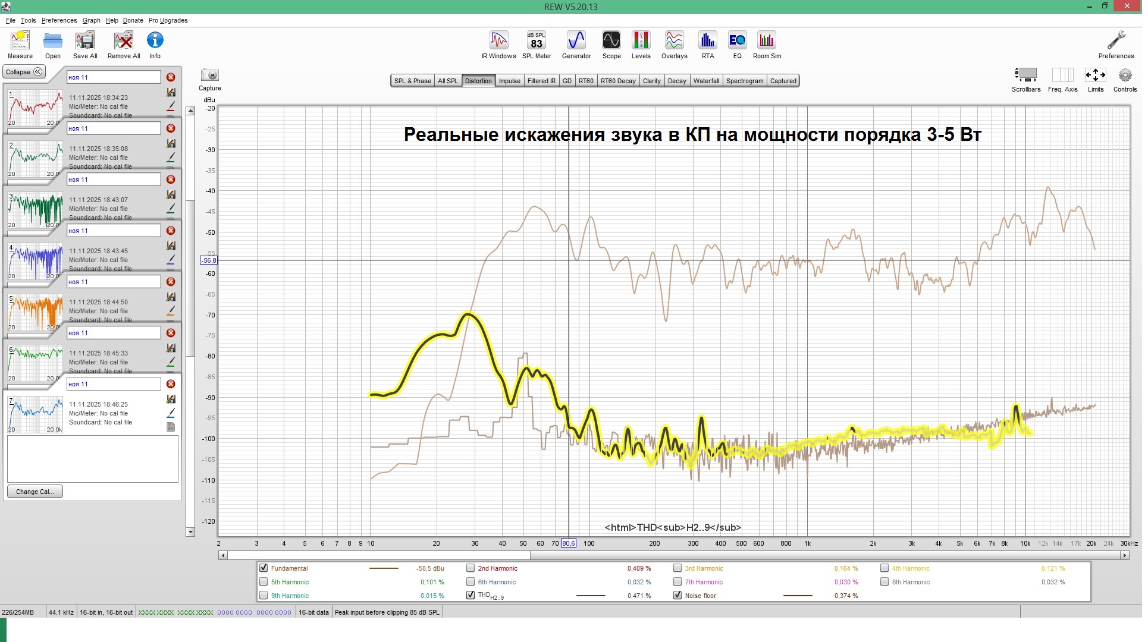Viewport: 1148px width, 642px height.
Task: Open the Room Sim tool
Action: coord(767,45)
